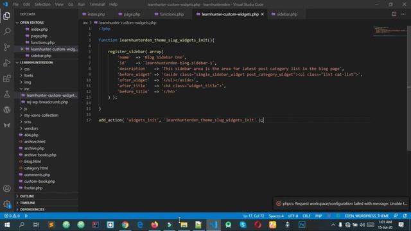The width and height of the screenshot is (411, 231).
Task: Open the Test flask view
Action: (7, 94)
